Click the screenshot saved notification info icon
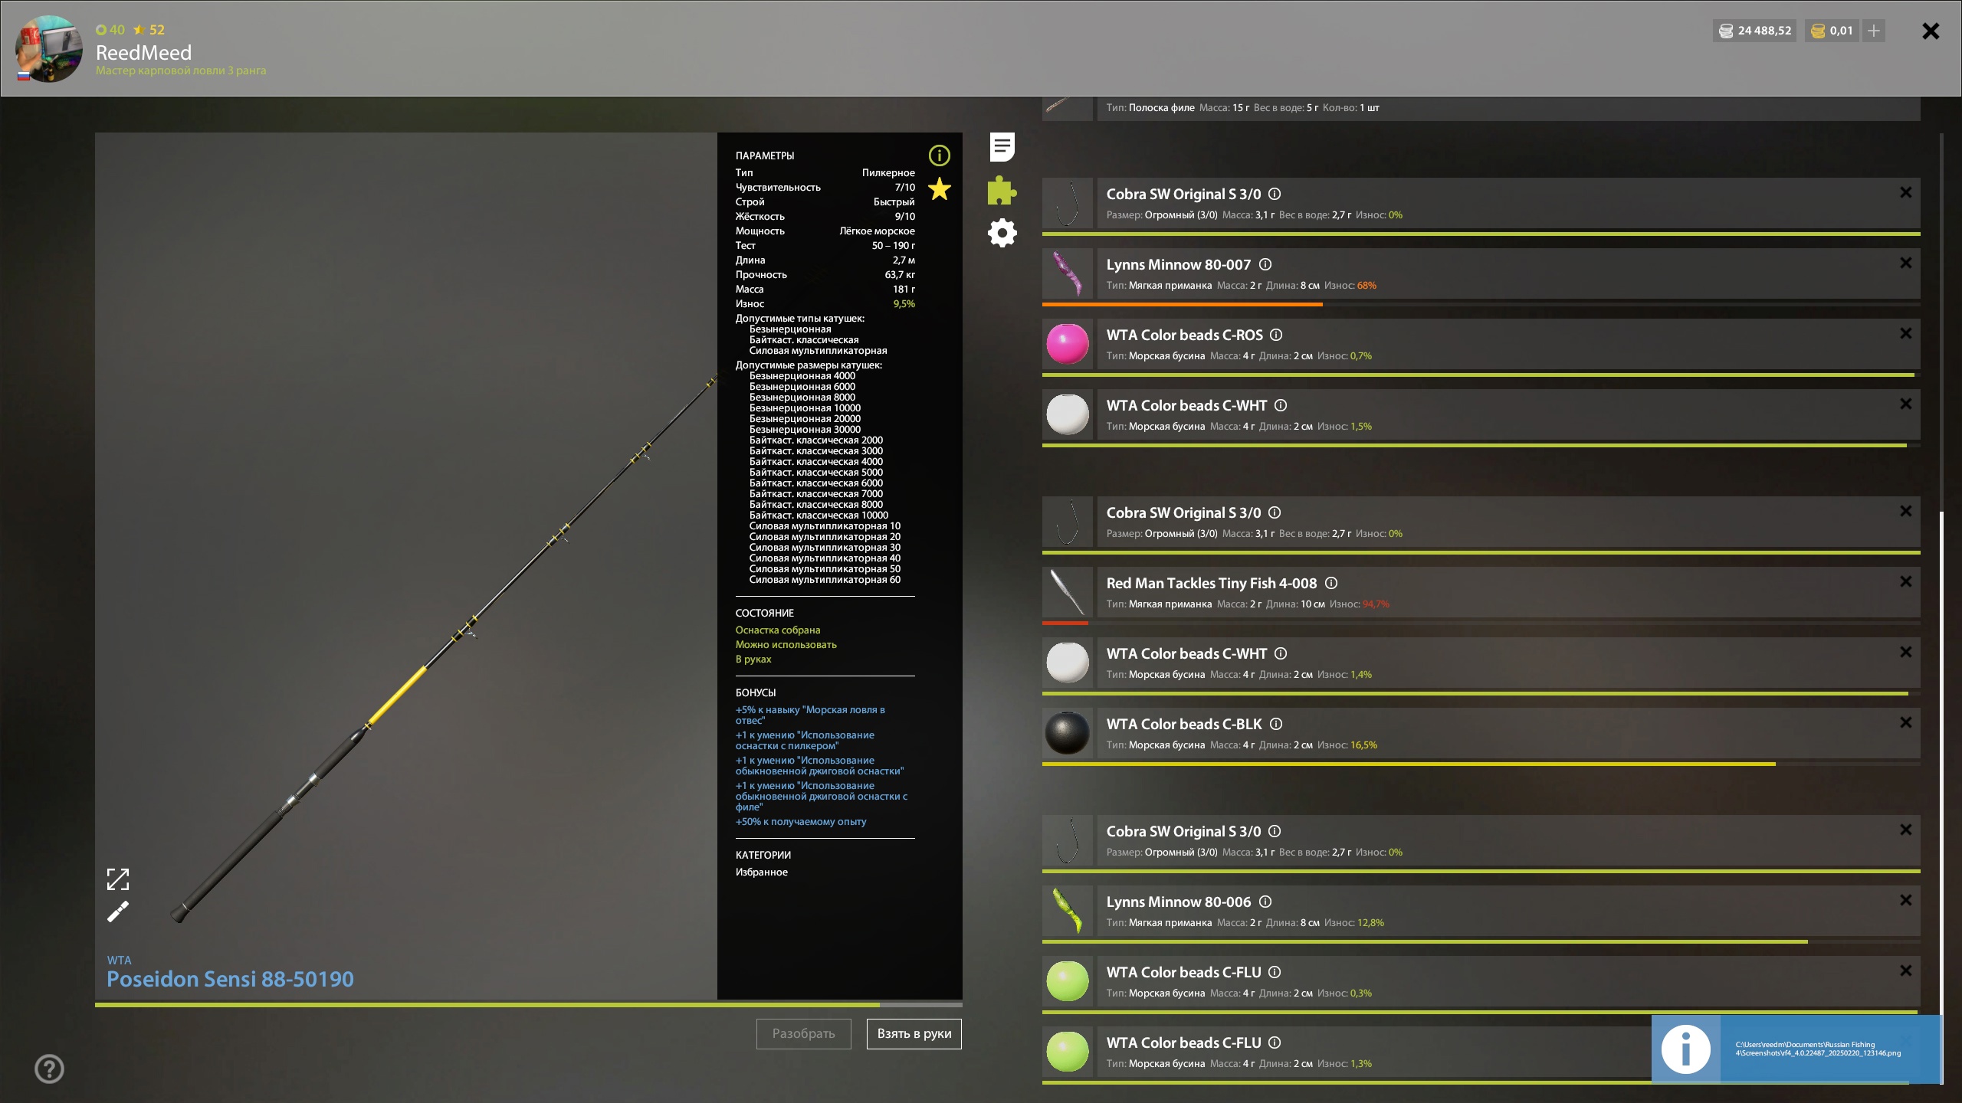 (1685, 1049)
